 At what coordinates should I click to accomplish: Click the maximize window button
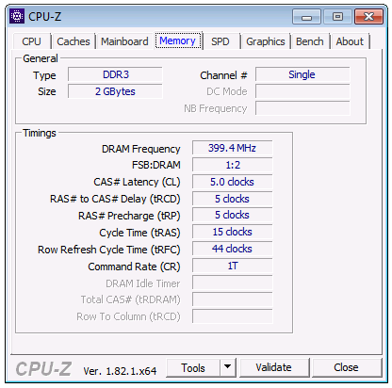pos(337,17)
